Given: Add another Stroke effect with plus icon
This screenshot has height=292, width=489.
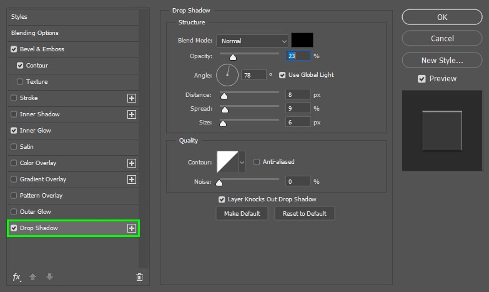Looking at the screenshot, I should coord(132,98).
